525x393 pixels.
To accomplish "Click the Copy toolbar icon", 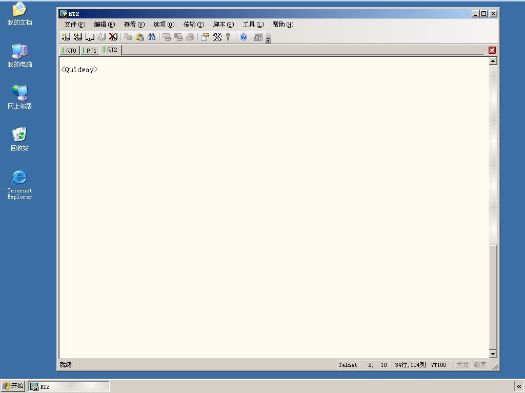I will (x=128, y=37).
